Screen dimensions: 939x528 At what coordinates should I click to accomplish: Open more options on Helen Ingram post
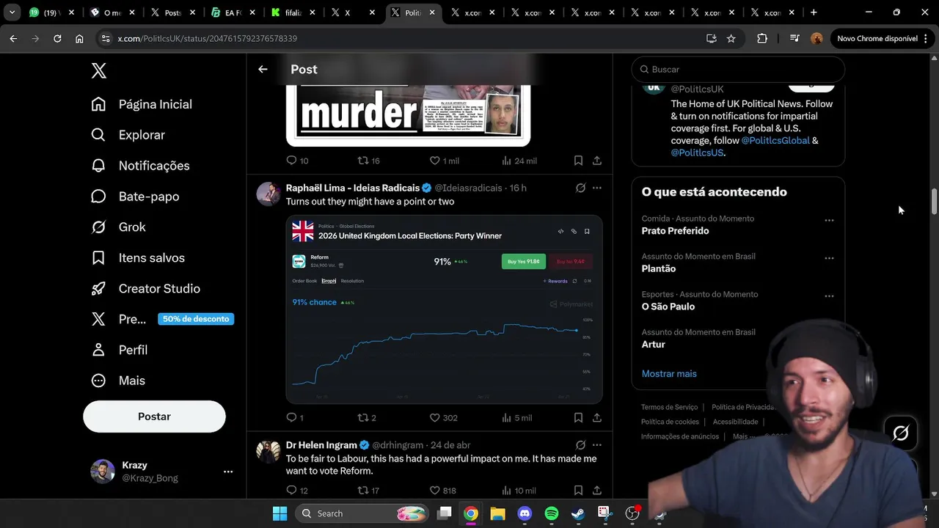[597, 445]
